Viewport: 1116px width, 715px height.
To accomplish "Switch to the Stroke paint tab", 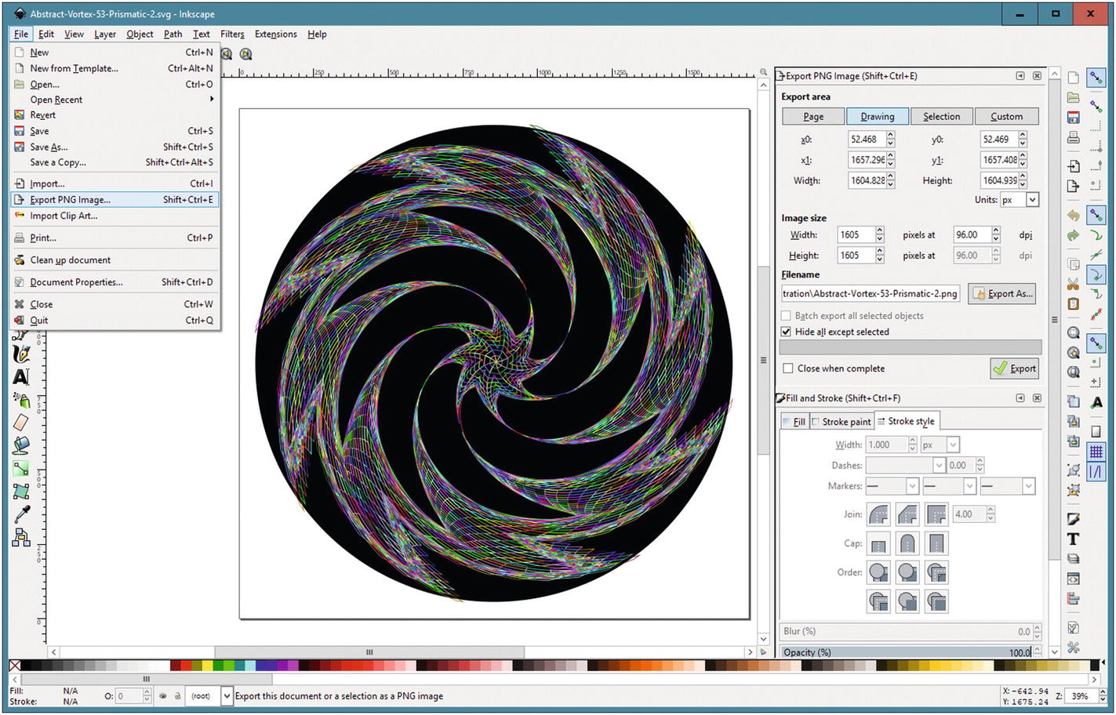I will pos(841,422).
